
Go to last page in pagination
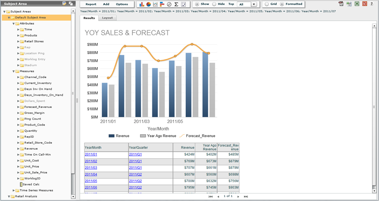[246, 196]
